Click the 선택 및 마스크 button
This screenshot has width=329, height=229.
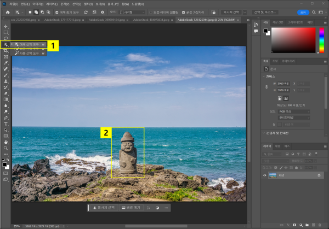click(x=266, y=12)
